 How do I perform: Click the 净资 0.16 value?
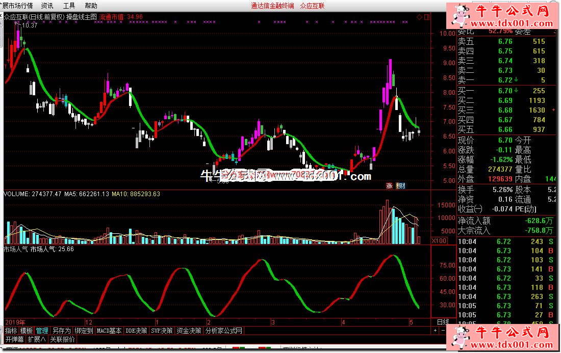tap(505, 199)
